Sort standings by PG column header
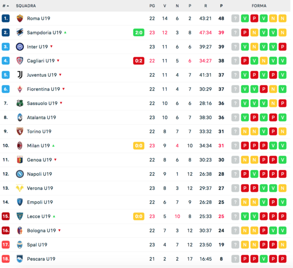293x268 pixels. [152, 6]
